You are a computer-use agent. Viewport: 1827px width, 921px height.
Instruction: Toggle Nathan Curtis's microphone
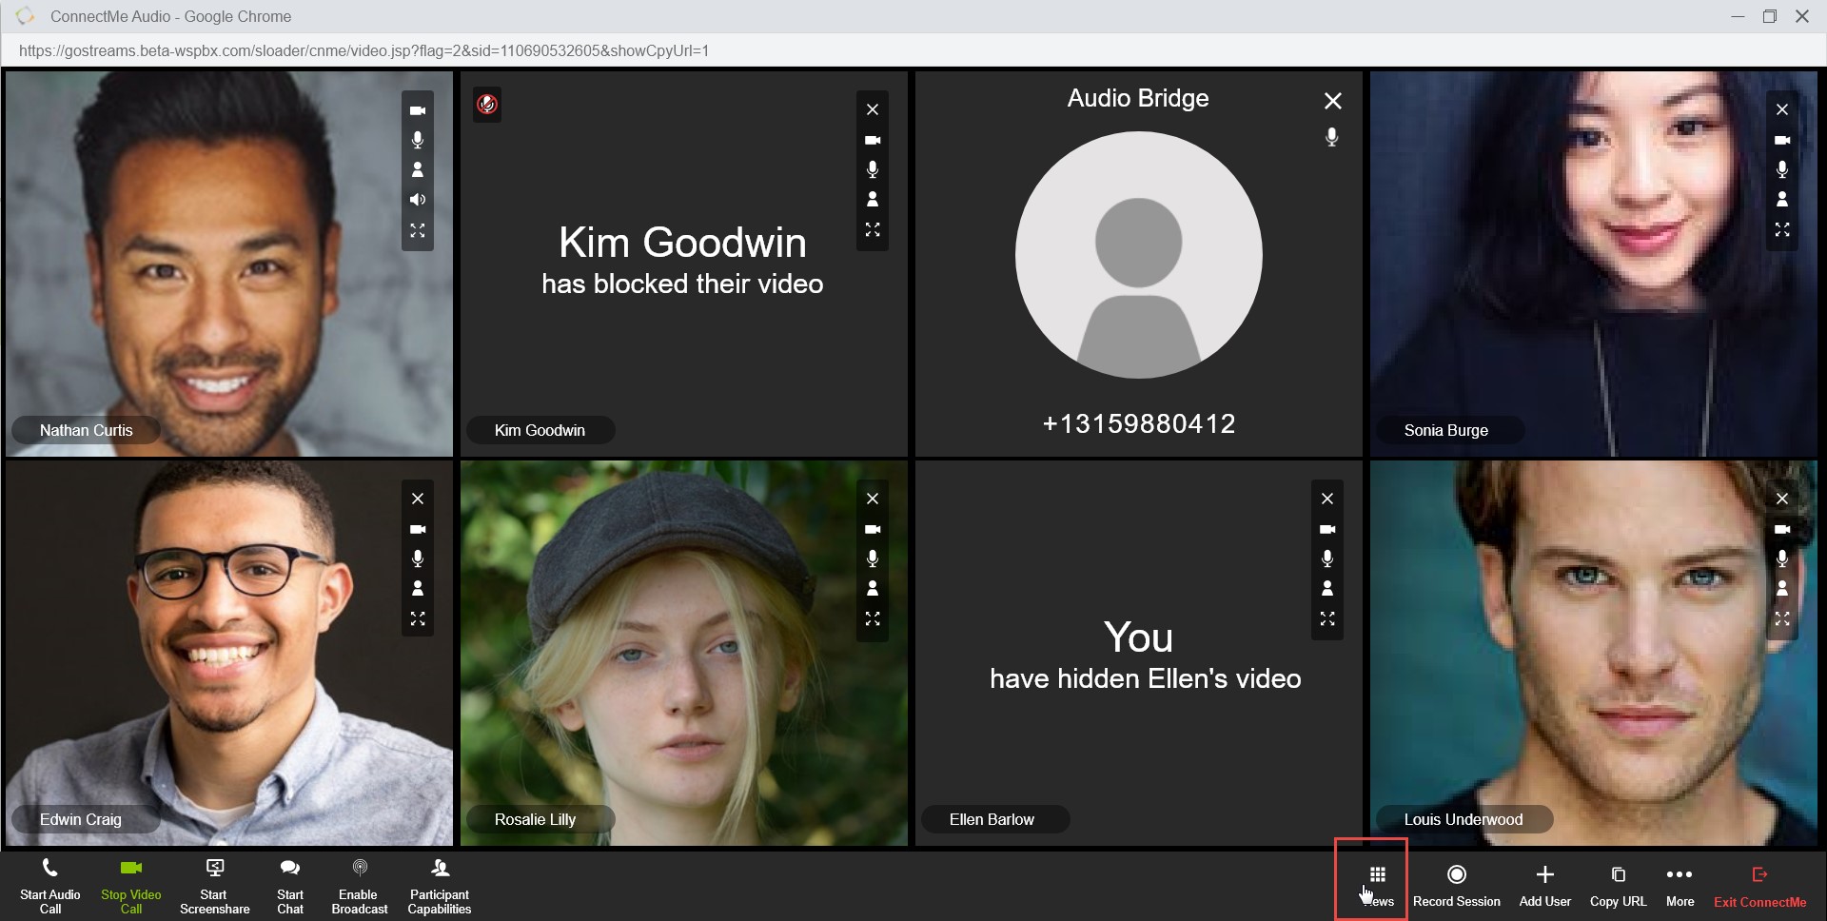[417, 140]
